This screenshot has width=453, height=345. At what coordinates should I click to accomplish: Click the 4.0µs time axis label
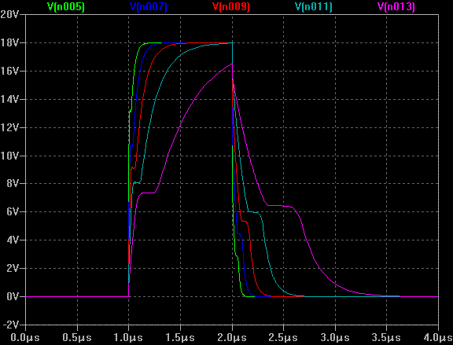pos(439,337)
